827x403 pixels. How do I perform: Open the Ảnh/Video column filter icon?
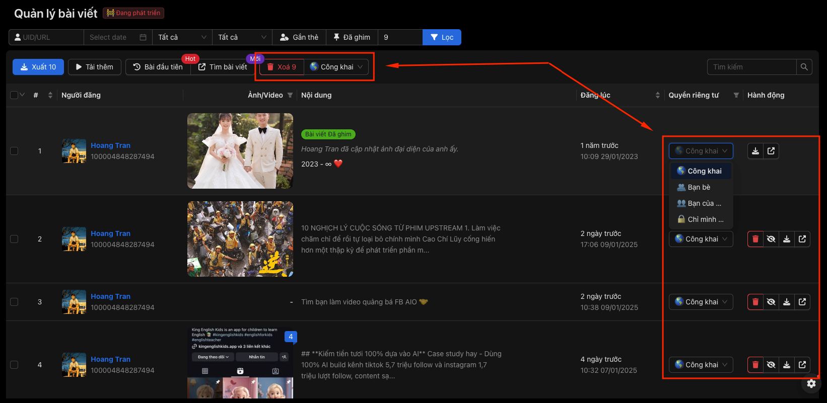point(290,95)
